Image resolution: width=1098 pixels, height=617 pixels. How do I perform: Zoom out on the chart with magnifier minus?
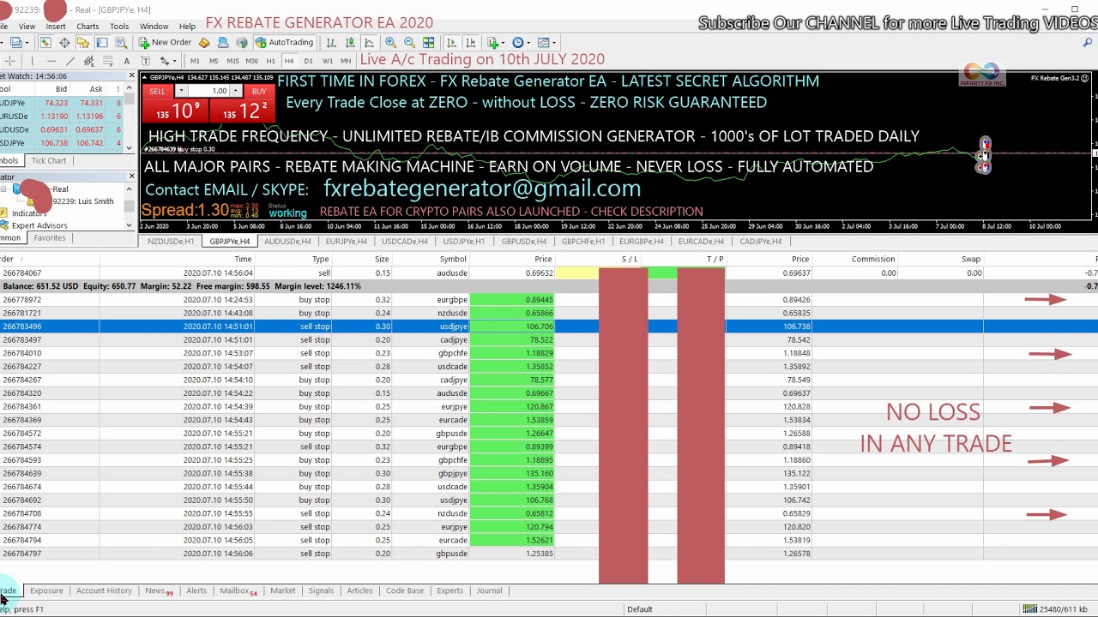pos(409,42)
